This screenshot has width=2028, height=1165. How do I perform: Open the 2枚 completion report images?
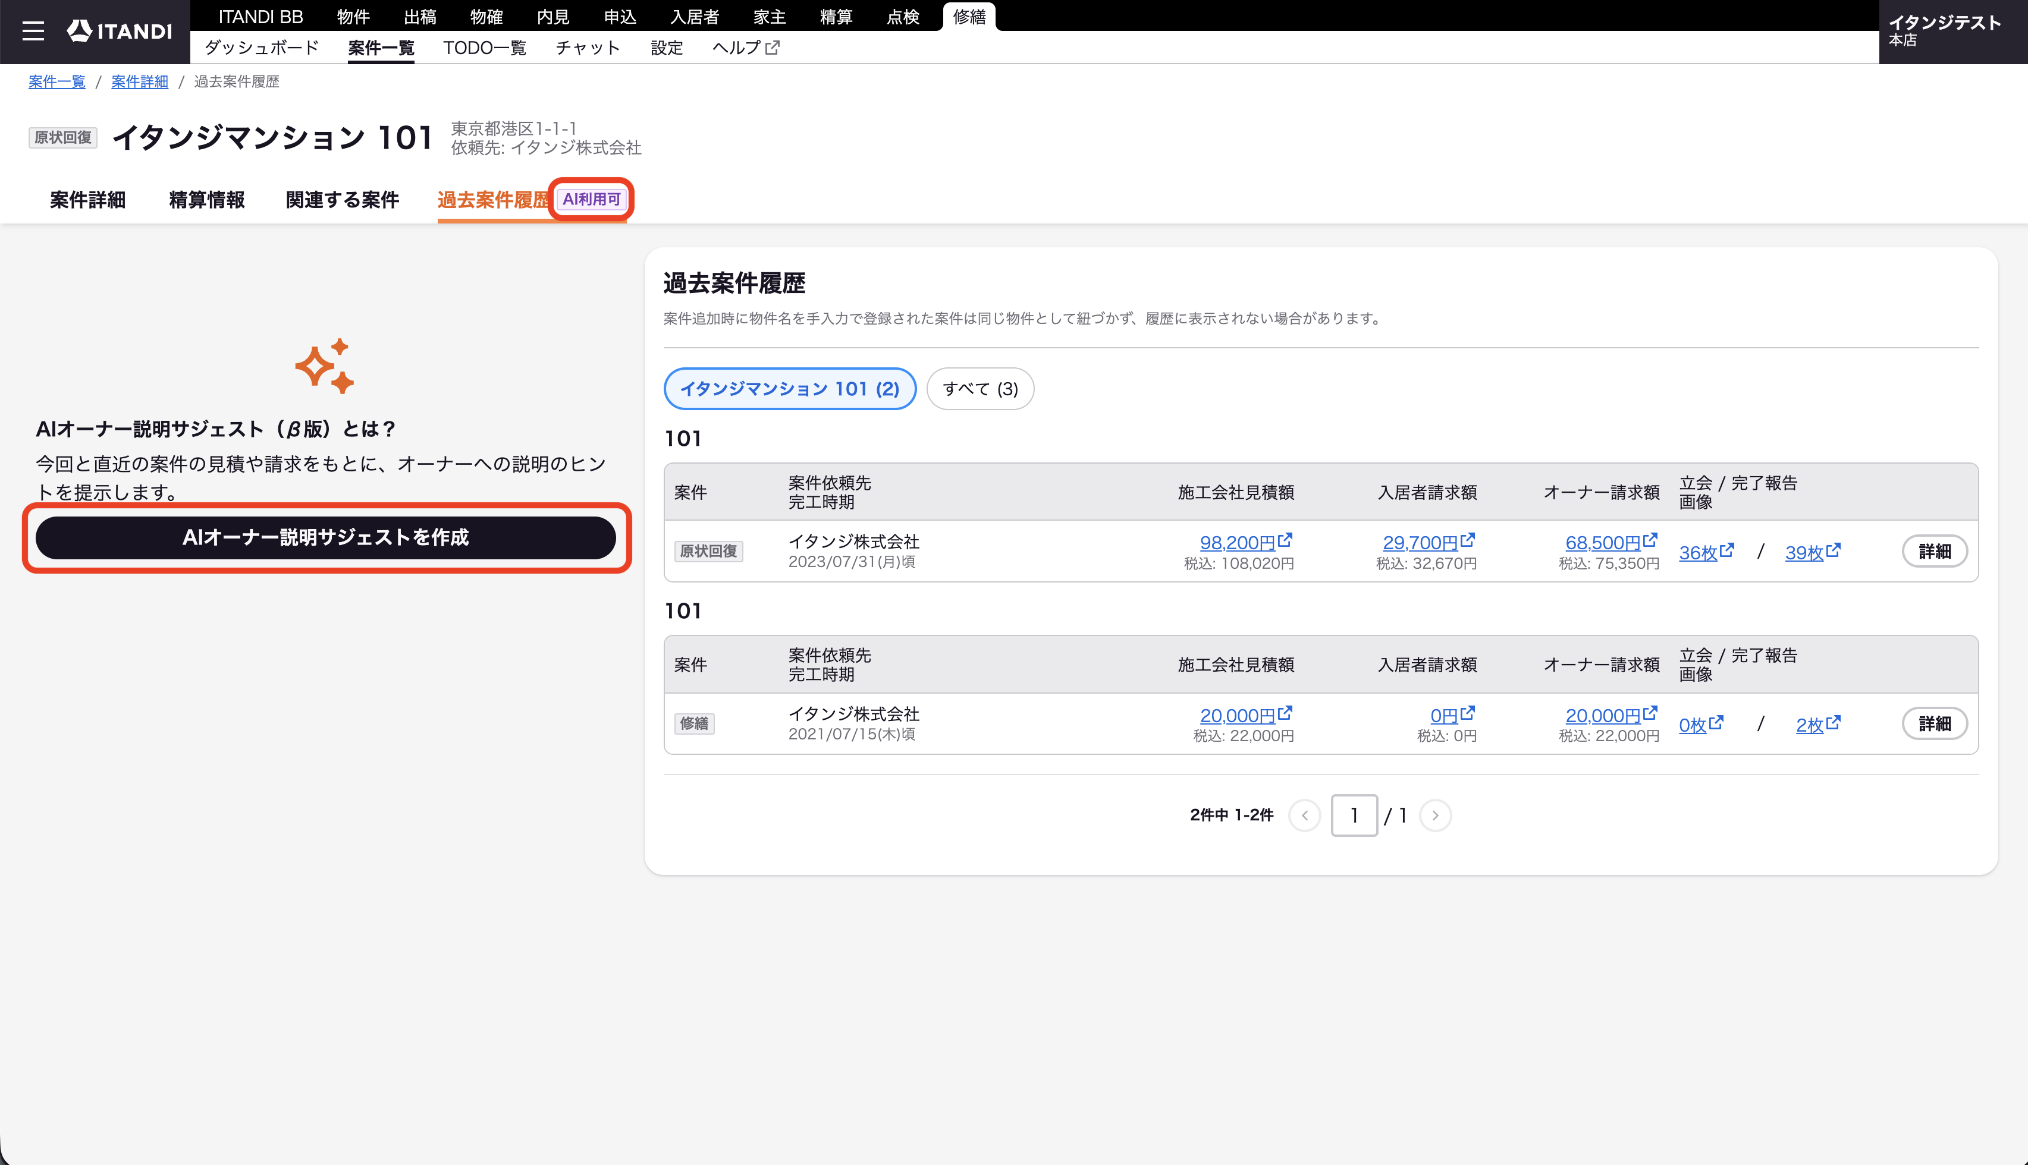coord(1817,724)
